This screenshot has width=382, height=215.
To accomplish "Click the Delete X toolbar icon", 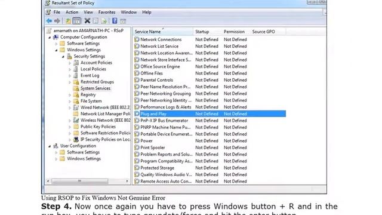I will [x=87, y=21].
